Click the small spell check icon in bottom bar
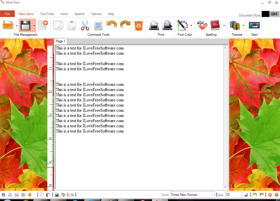This screenshot has height=201, width=280. point(63,195)
